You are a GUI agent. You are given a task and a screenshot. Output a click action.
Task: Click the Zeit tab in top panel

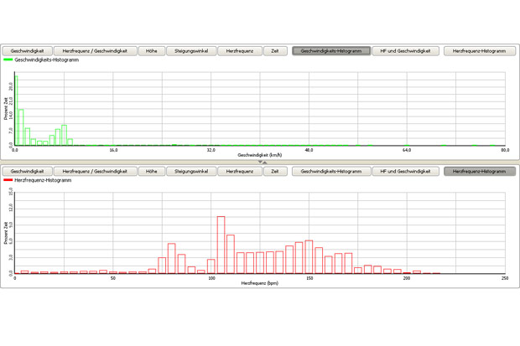tap(274, 51)
